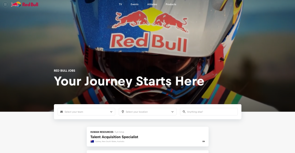Click the EN language tag on job card
The height and width of the screenshot is (153, 295).
click(204, 141)
